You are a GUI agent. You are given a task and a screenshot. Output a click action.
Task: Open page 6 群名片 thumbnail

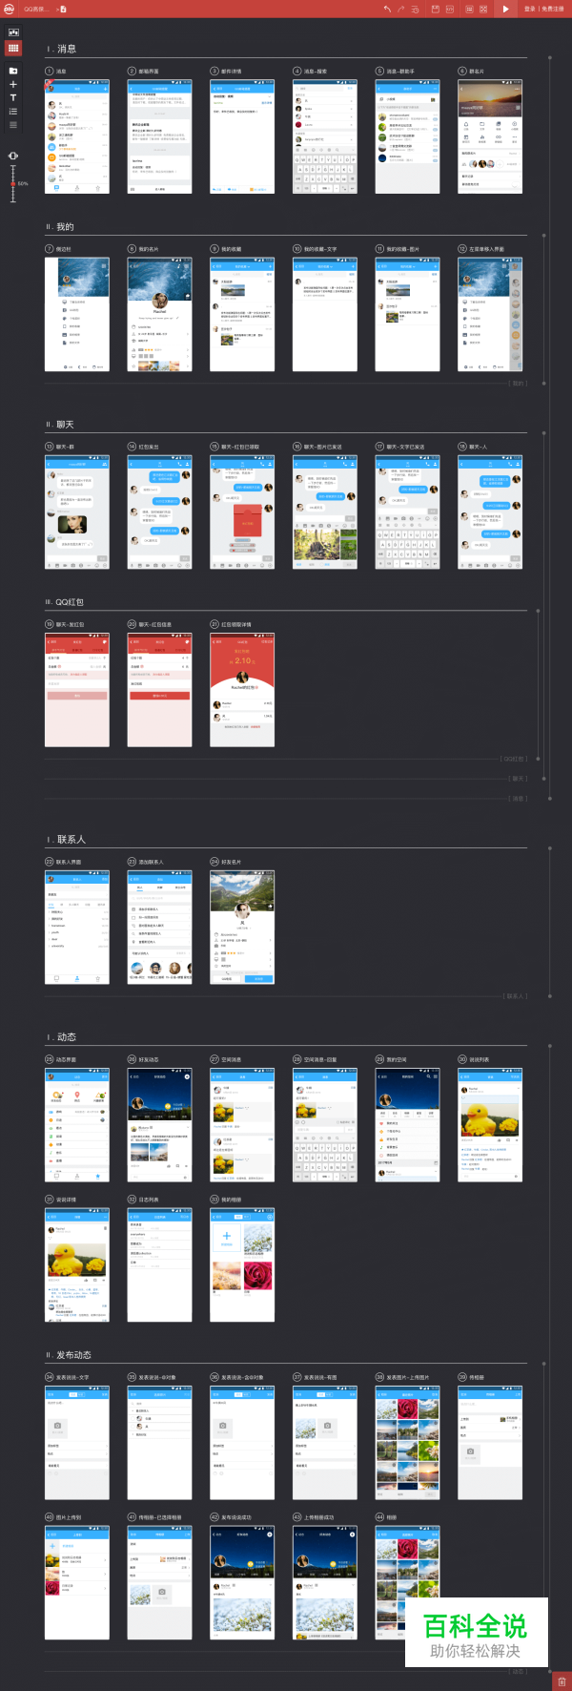(490, 136)
